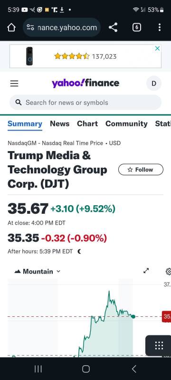This screenshot has height=380, width=171.
Task: Go to the Community tab
Action: (x=126, y=123)
